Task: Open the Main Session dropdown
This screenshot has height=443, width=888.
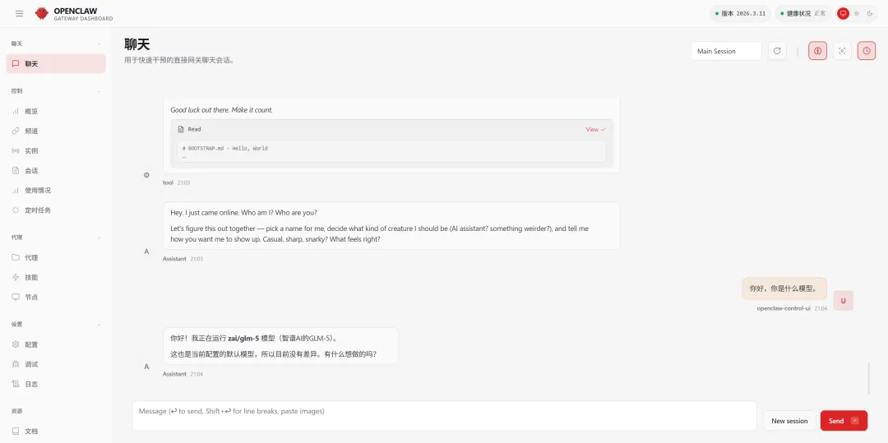Action: [726, 51]
